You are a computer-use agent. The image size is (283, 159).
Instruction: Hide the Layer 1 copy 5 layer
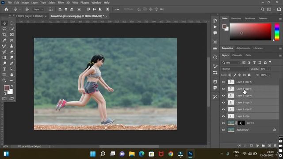pyautogui.click(x=223, y=89)
